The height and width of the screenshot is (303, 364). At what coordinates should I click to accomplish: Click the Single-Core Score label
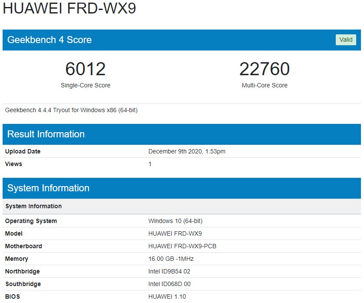[x=86, y=85]
